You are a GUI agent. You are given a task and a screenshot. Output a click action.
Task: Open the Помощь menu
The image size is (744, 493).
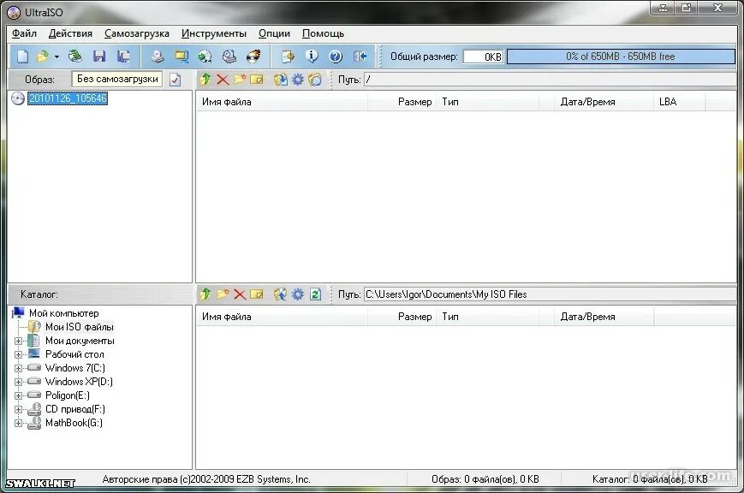tap(323, 33)
